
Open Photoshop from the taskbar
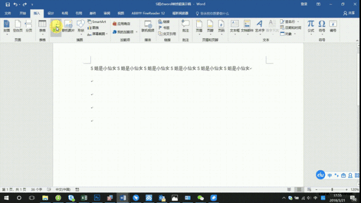pyautogui.click(x=97, y=198)
